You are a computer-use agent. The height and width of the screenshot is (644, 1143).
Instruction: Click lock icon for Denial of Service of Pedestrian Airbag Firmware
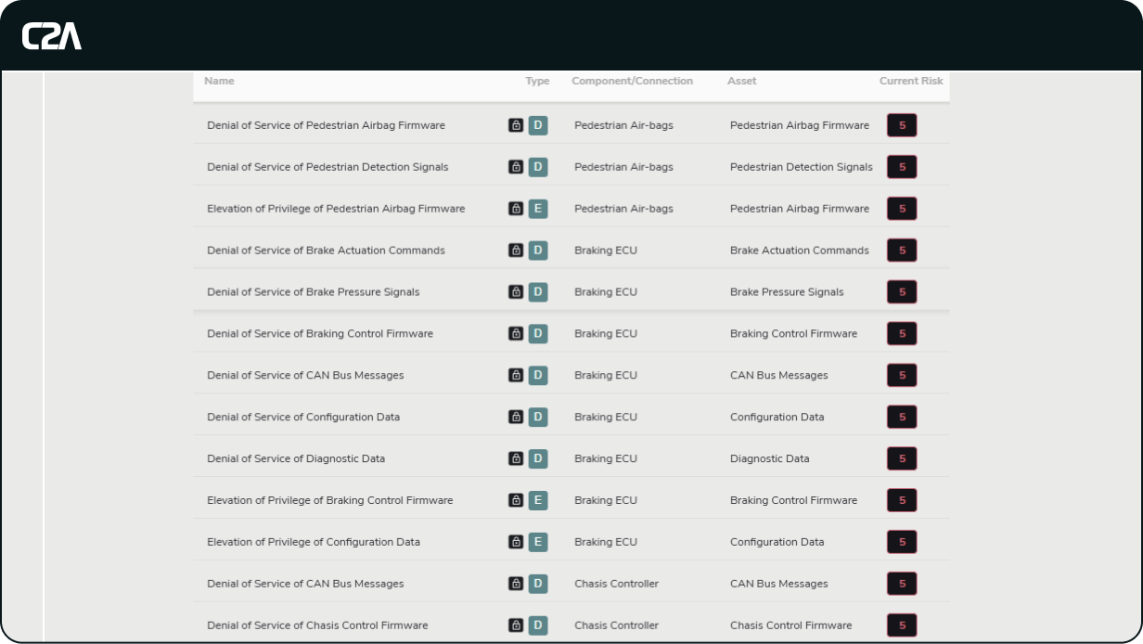coord(516,125)
